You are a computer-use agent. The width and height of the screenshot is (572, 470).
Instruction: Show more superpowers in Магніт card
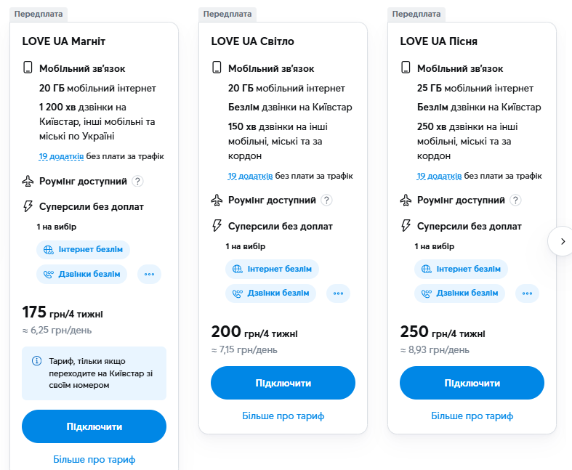(149, 274)
